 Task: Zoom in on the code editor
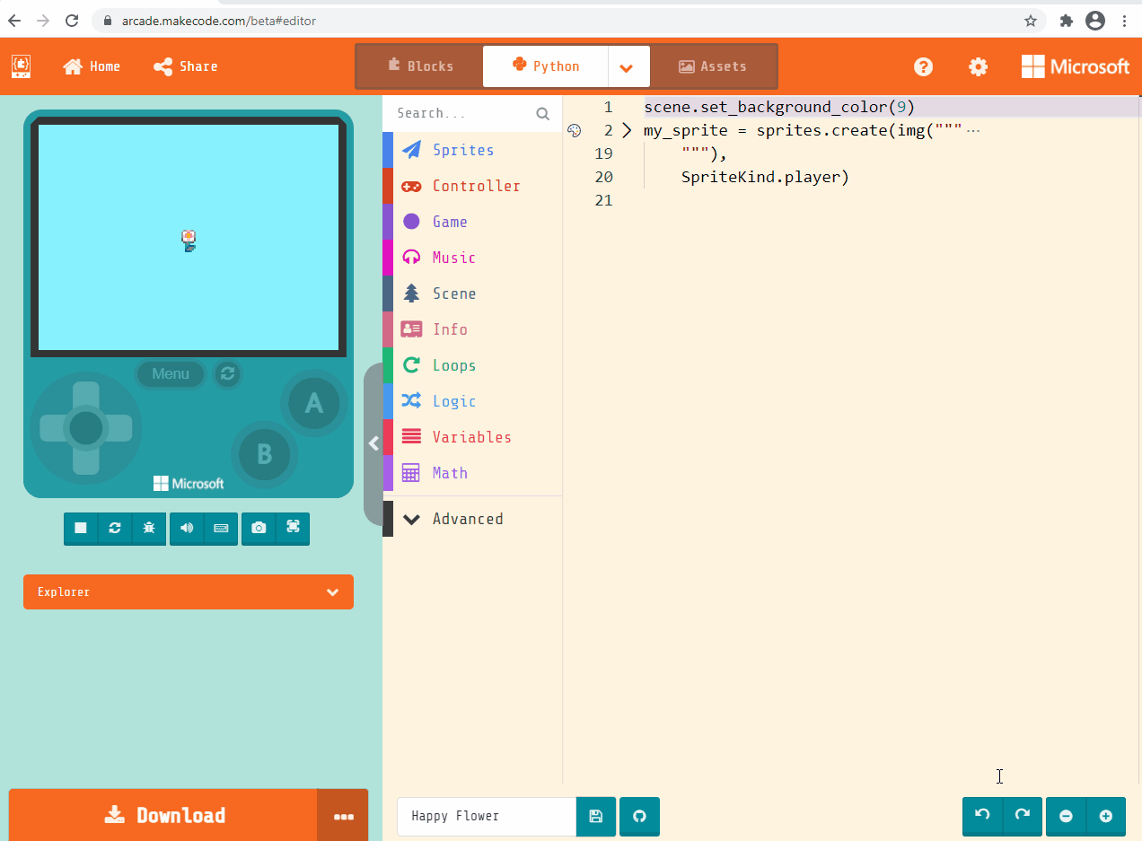[1106, 816]
